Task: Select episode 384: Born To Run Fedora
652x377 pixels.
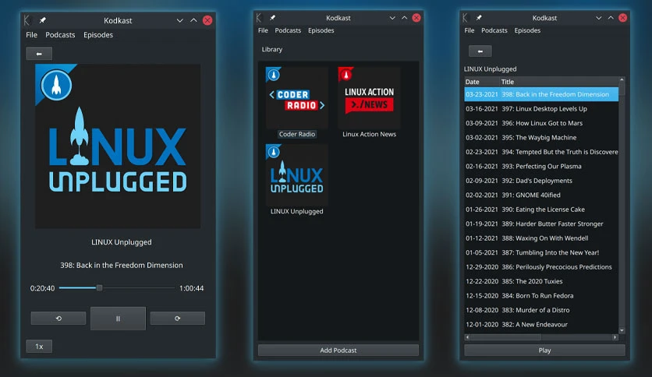Action: 541,296
